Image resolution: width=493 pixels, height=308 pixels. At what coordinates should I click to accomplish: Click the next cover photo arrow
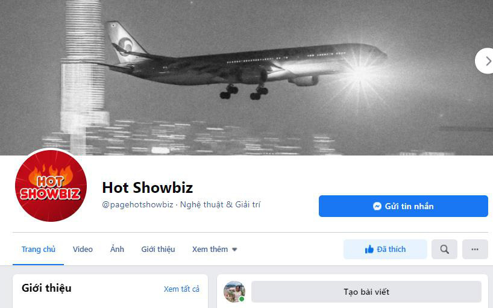click(x=487, y=61)
